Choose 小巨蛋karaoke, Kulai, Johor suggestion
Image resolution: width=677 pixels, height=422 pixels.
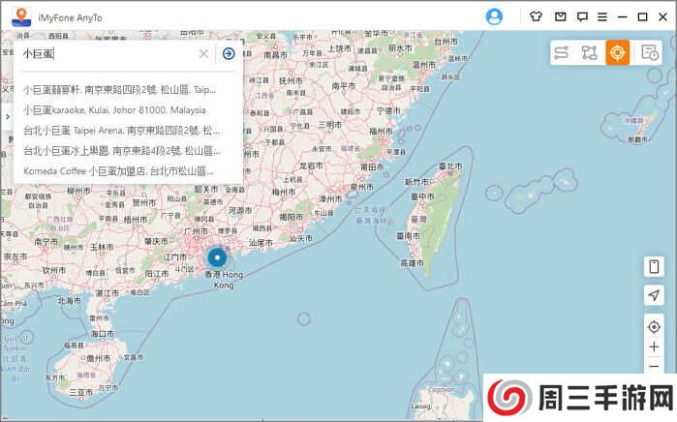click(116, 109)
